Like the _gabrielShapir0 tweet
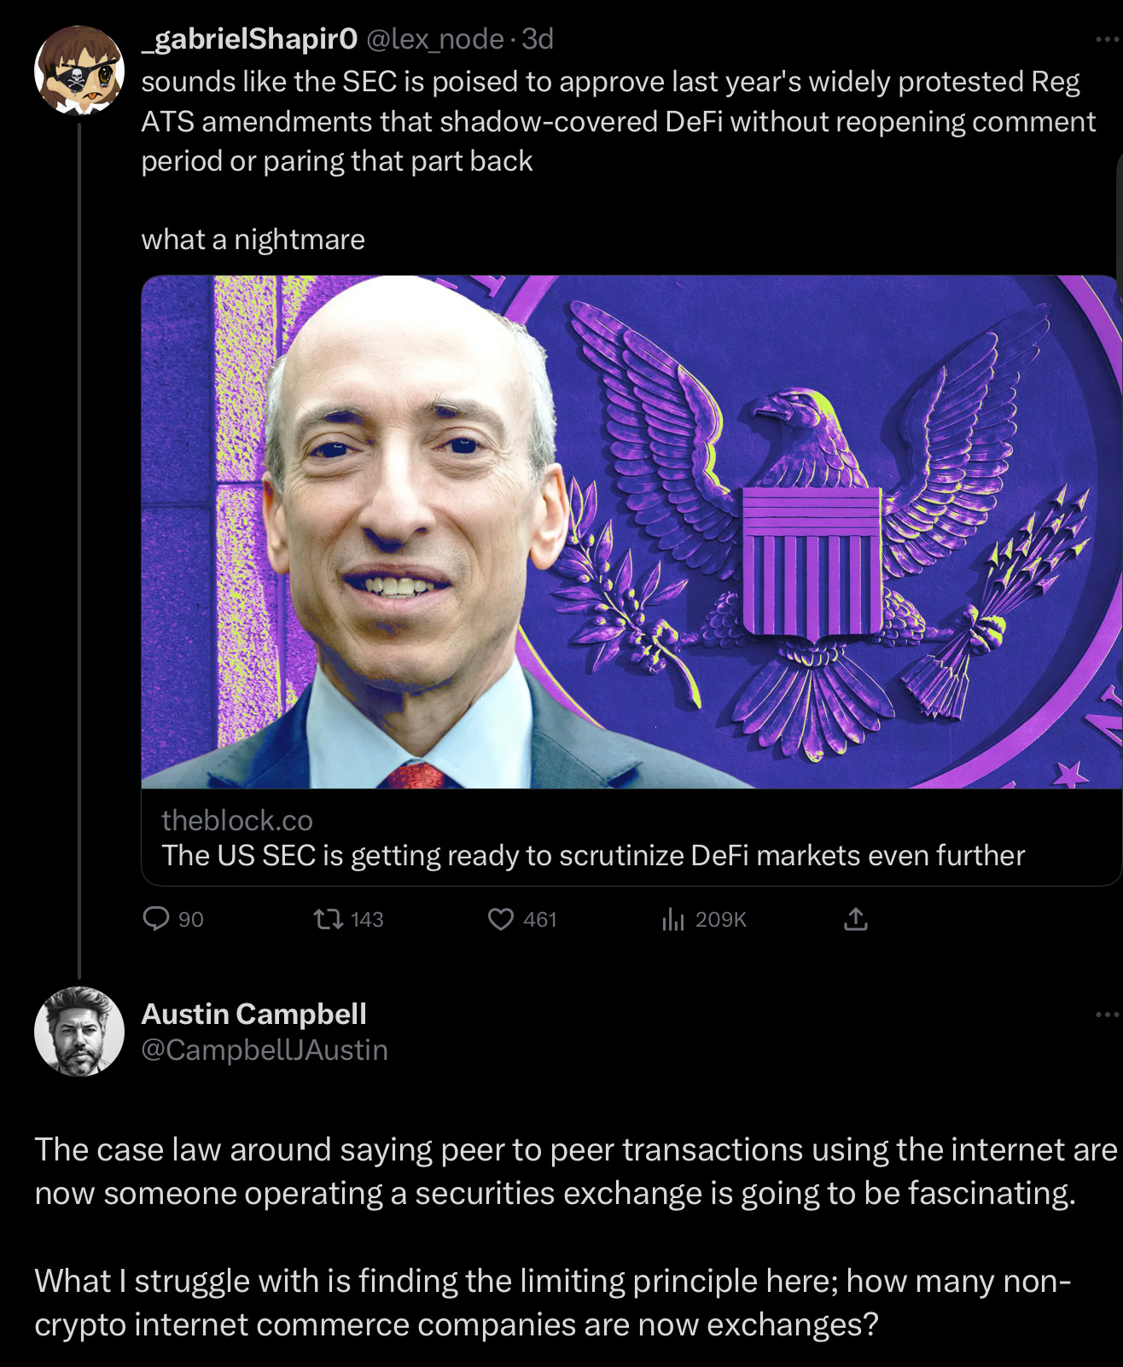The image size is (1123, 1367). pos(521,919)
